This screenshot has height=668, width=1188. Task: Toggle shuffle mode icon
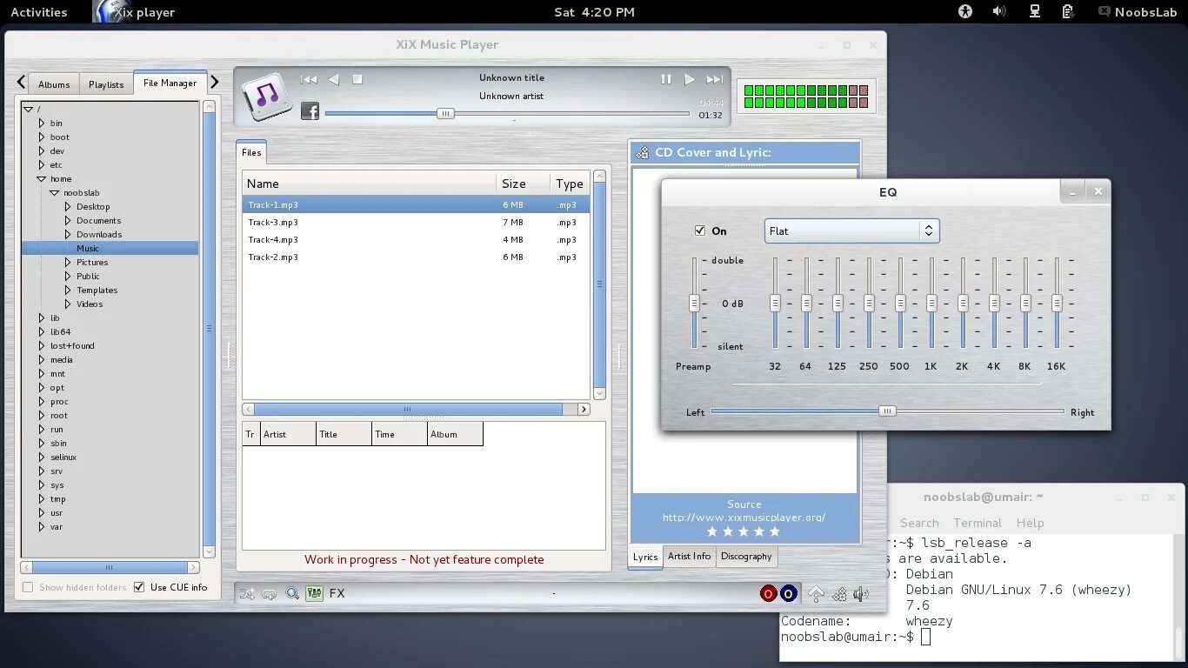[x=247, y=594]
